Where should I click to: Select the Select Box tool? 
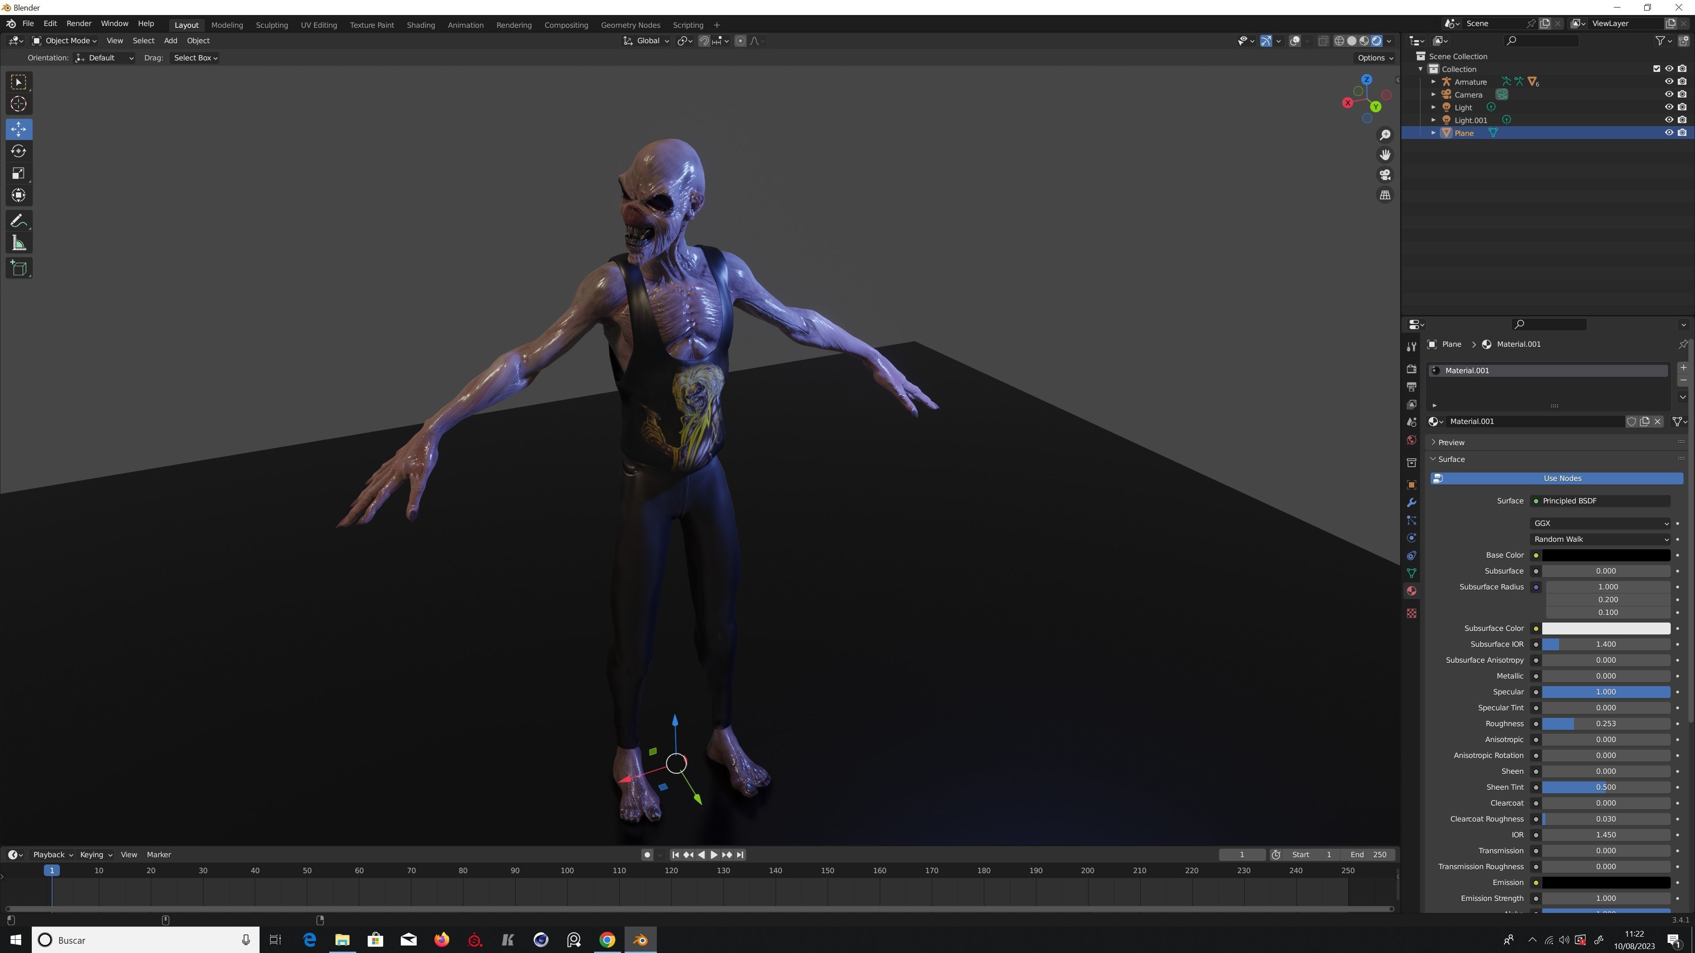click(19, 82)
